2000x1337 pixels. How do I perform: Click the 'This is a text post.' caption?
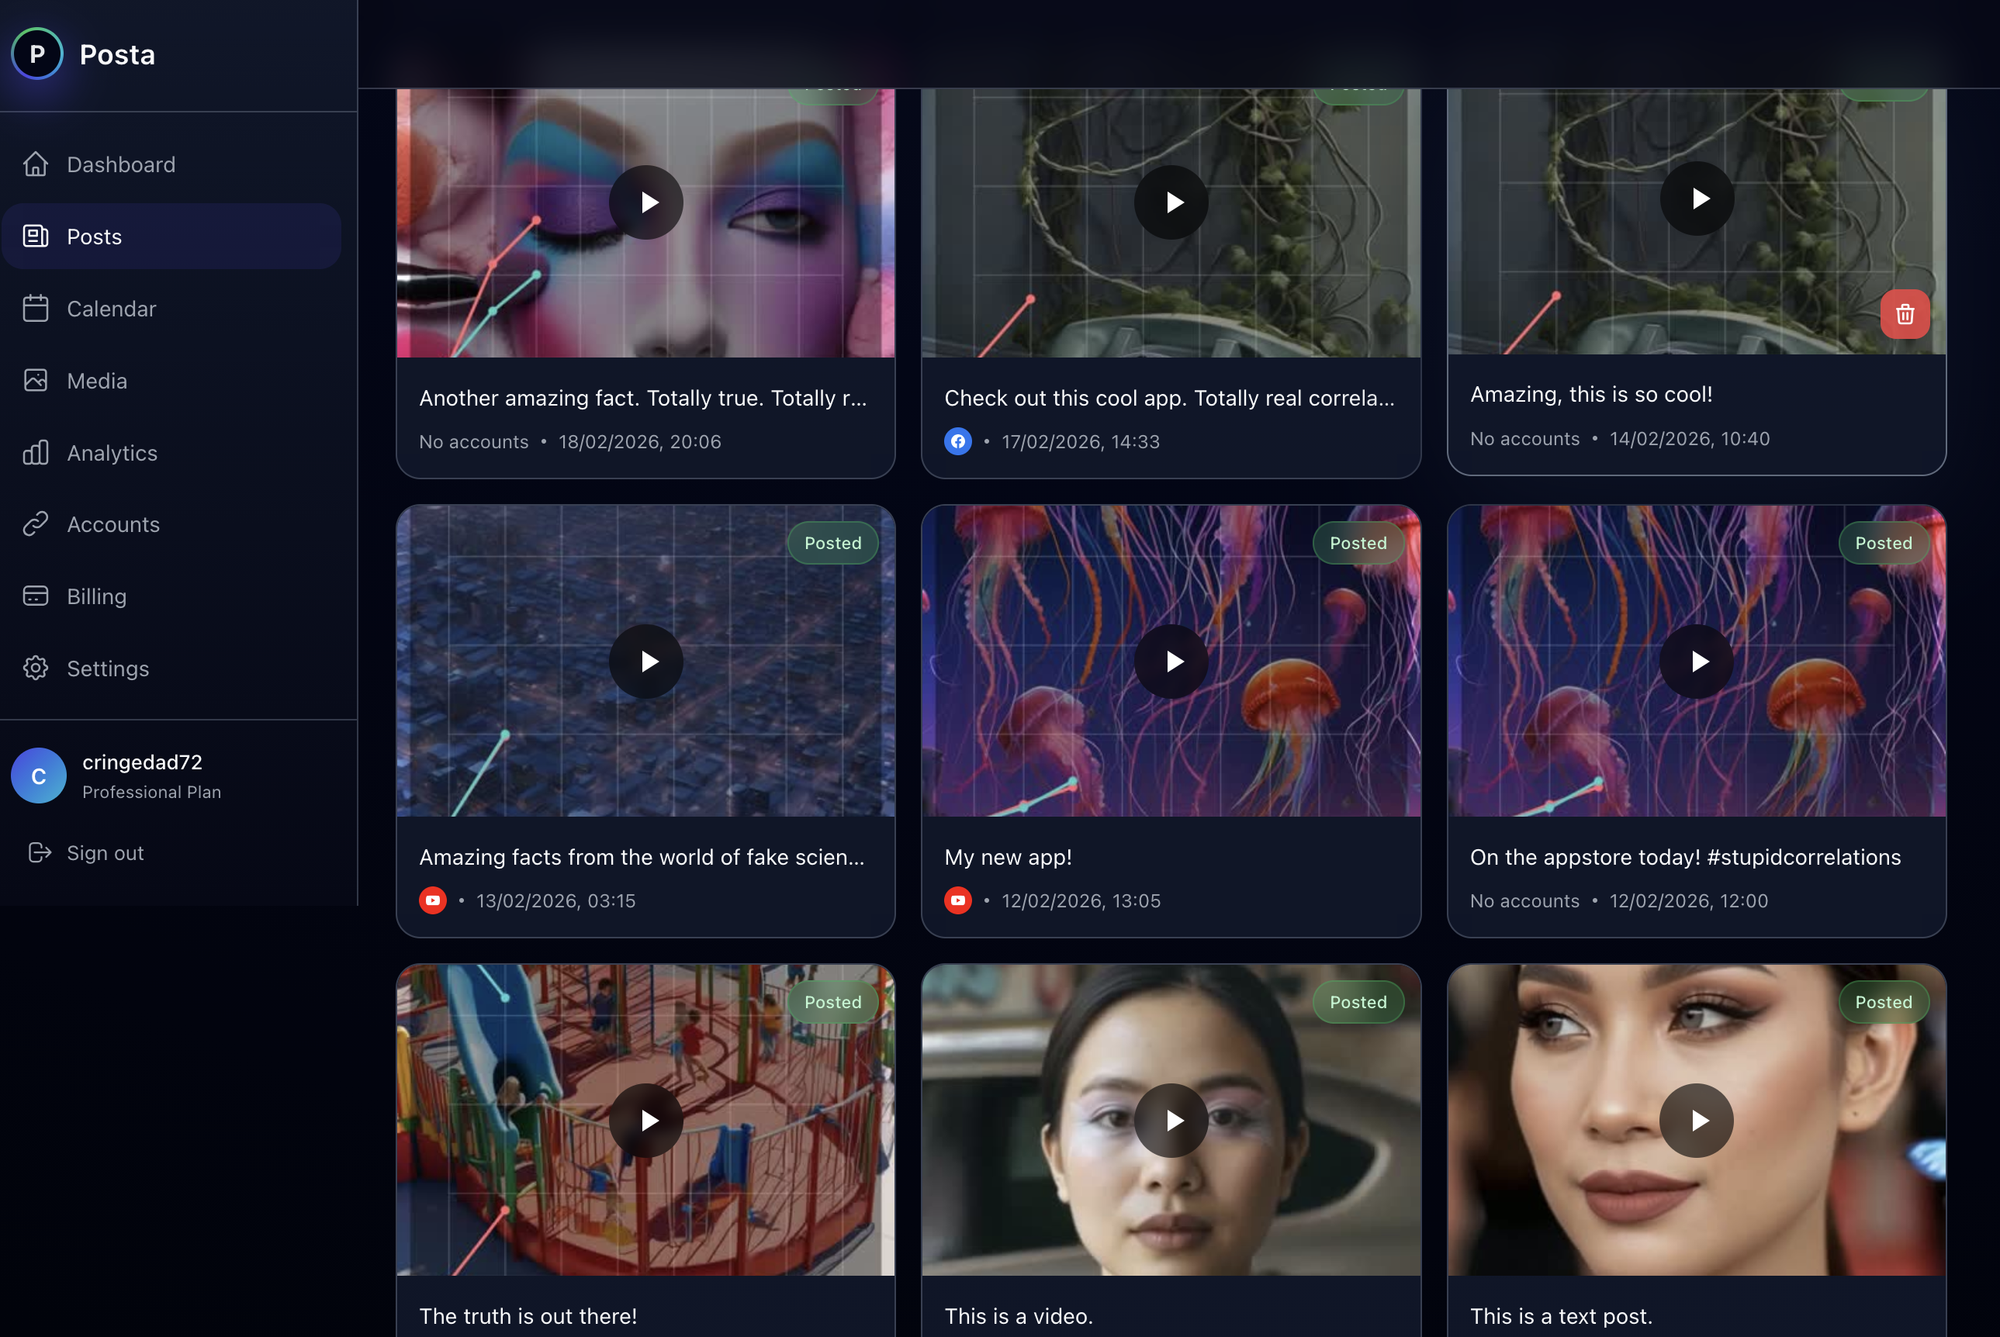click(1561, 1316)
